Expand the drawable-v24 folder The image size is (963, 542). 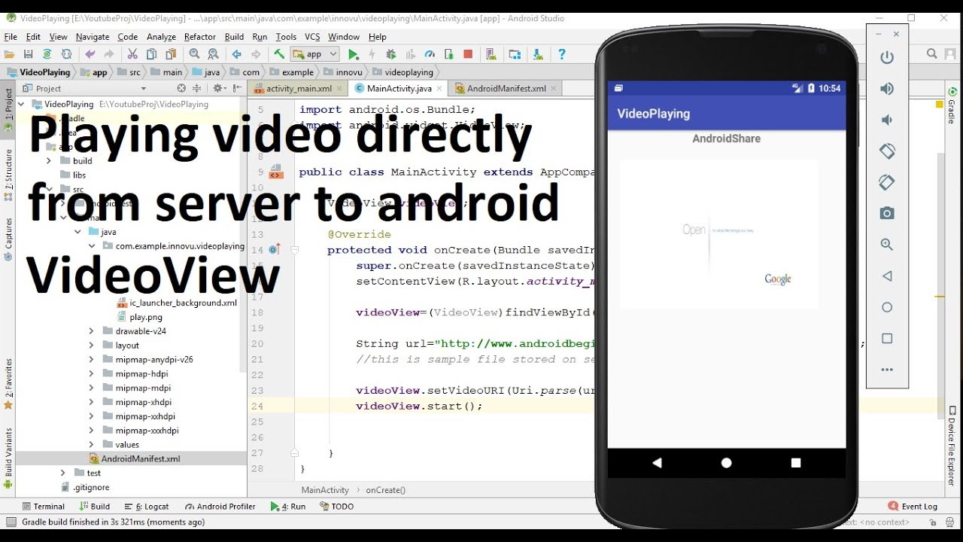click(92, 331)
